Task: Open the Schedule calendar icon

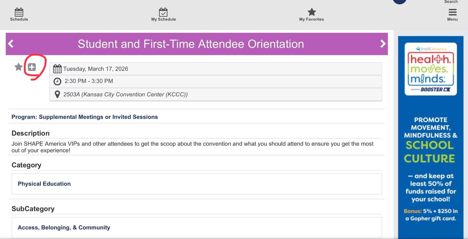Action: (x=19, y=12)
